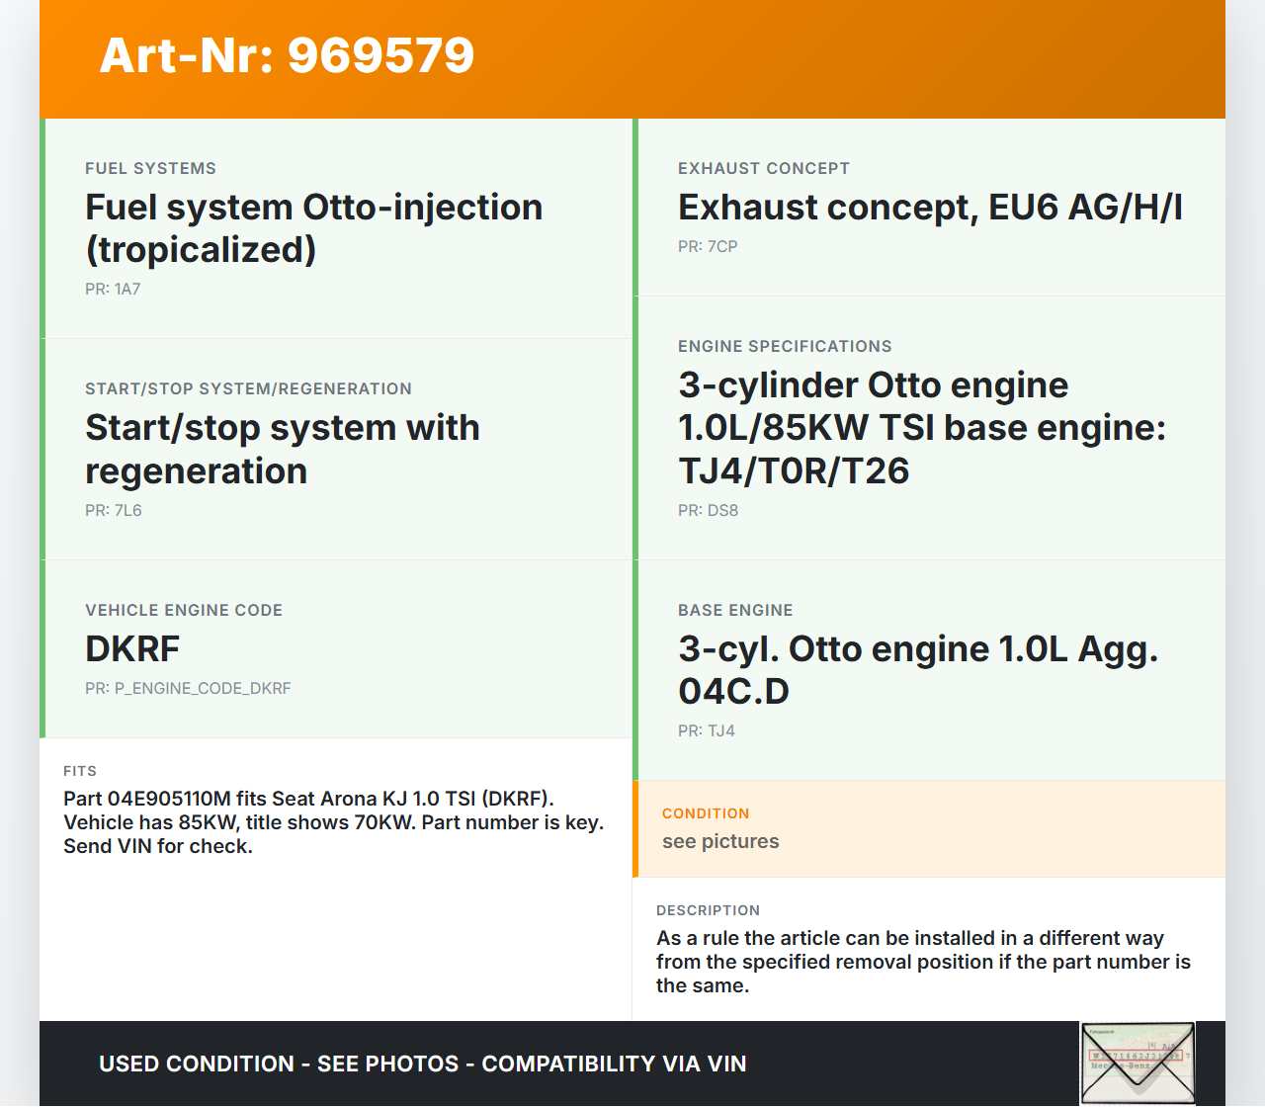Image resolution: width=1265 pixels, height=1107 pixels.
Task: Click the orange Condition label
Action: tap(706, 813)
